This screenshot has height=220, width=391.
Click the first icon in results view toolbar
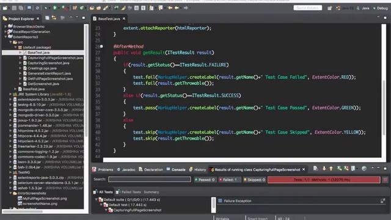point(315,169)
